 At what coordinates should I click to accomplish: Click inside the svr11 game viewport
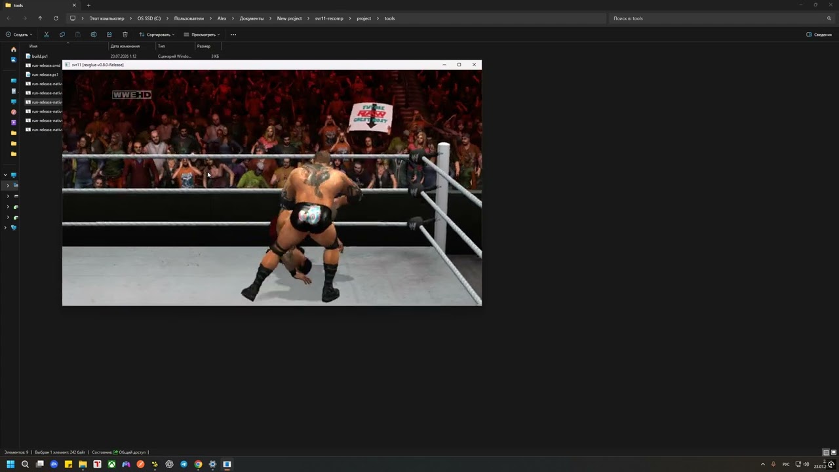[x=272, y=187]
